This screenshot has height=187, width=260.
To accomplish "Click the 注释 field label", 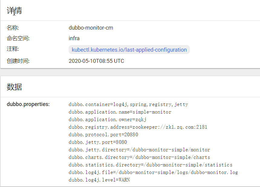I will pyautogui.click(x=13, y=49).
